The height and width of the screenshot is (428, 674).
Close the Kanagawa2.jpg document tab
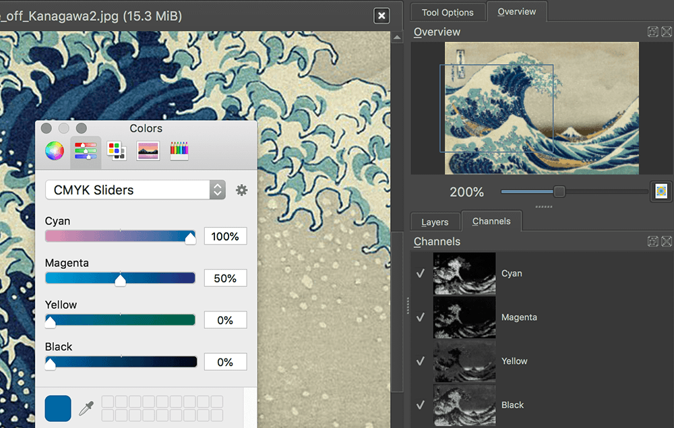coord(381,16)
